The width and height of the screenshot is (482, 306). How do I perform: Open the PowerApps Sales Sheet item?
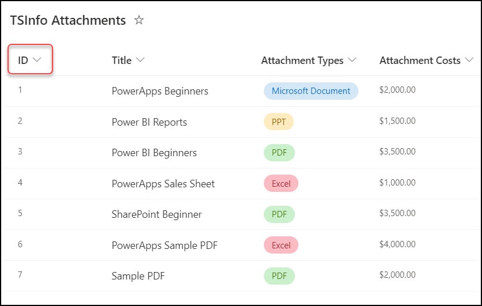click(163, 183)
